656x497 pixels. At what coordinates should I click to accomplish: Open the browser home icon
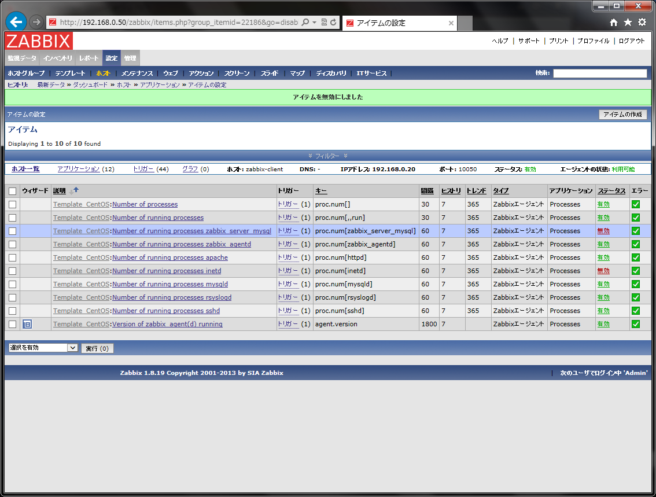click(x=613, y=22)
